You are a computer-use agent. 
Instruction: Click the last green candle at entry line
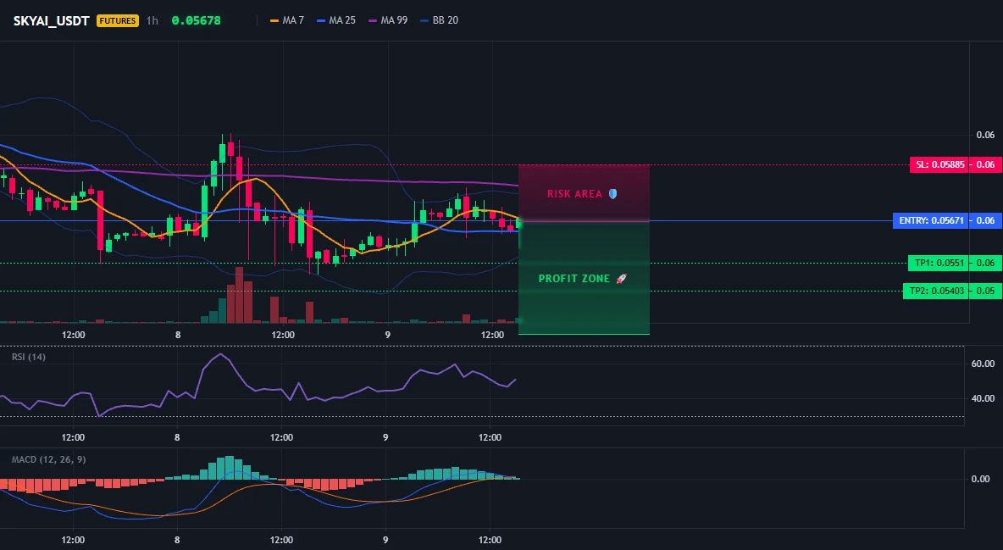(518, 224)
